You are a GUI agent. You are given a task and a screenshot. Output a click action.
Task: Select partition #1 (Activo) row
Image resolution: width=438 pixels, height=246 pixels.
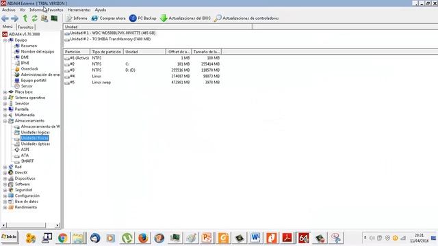click(142, 58)
